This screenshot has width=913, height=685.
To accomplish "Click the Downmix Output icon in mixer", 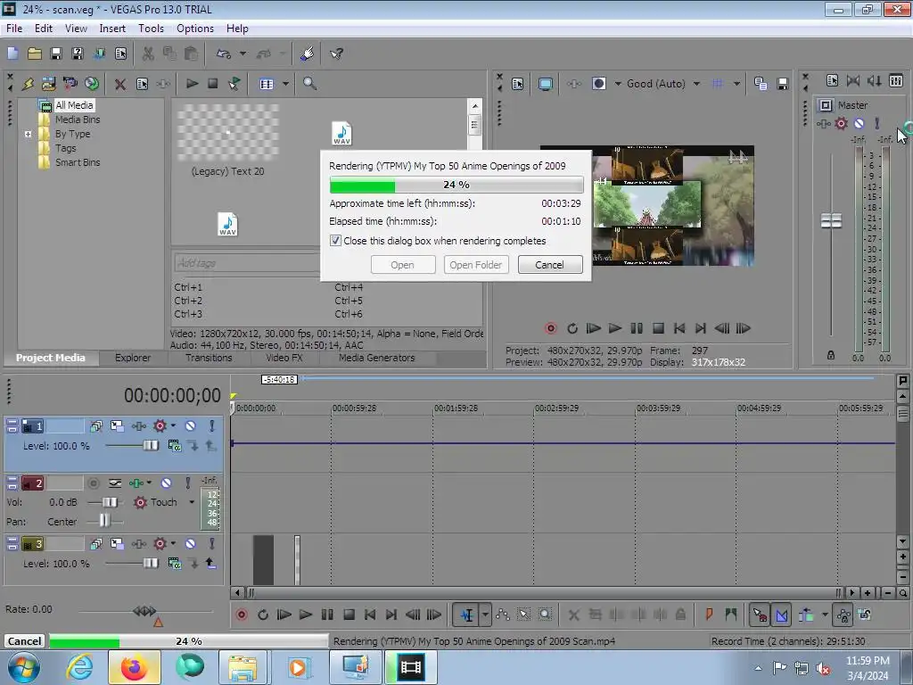I will 852,81.
